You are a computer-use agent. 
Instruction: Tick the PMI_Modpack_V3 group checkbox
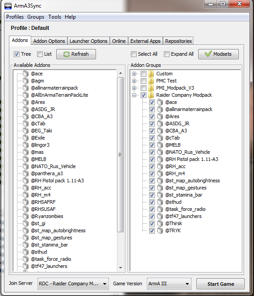[143, 88]
